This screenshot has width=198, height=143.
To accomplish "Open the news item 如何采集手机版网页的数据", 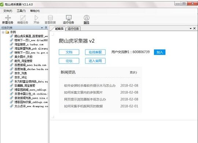I will pyautogui.click(x=83, y=106).
